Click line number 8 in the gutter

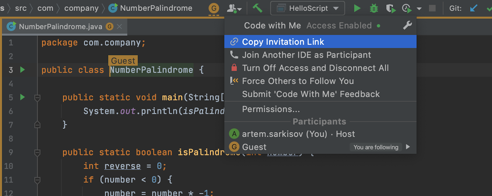11,139
